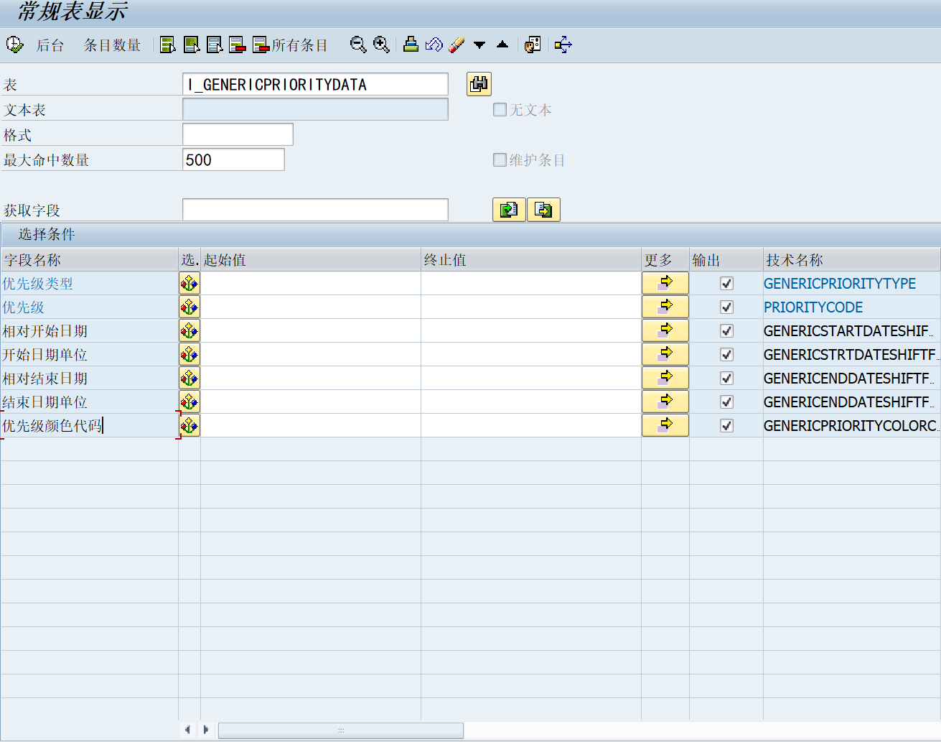Toggle output checkbox for 相对结束日期 row
This screenshot has width=941, height=742.
(x=726, y=378)
